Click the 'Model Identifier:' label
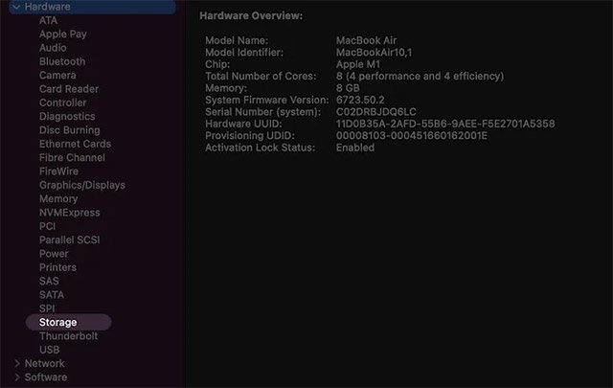The height and width of the screenshot is (388, 613). coord(244,52)
